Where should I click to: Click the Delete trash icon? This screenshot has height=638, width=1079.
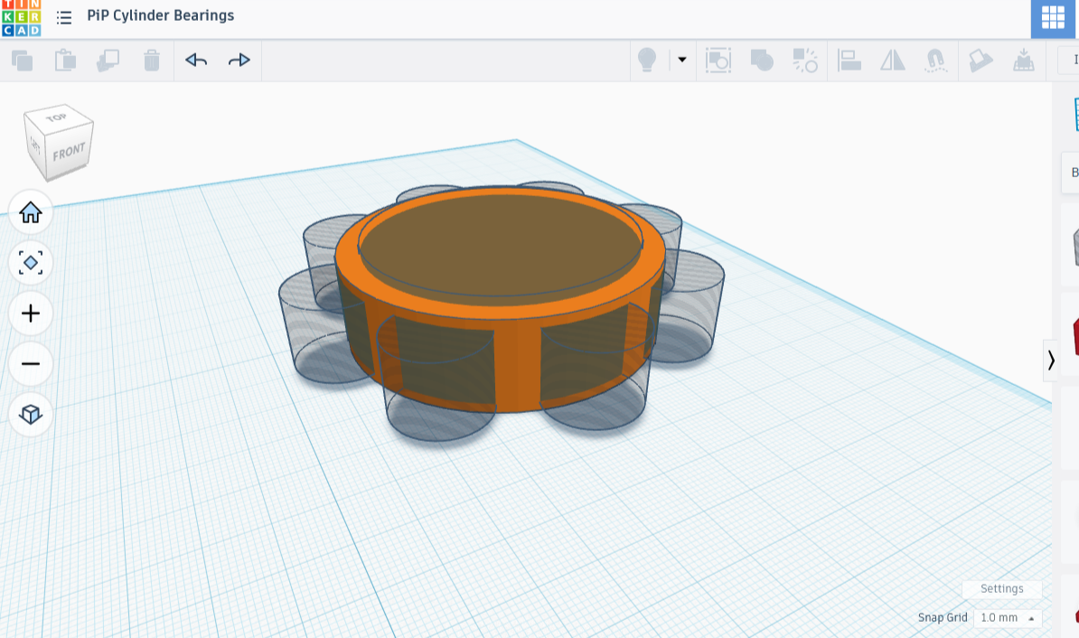click(x=152, y=61)
